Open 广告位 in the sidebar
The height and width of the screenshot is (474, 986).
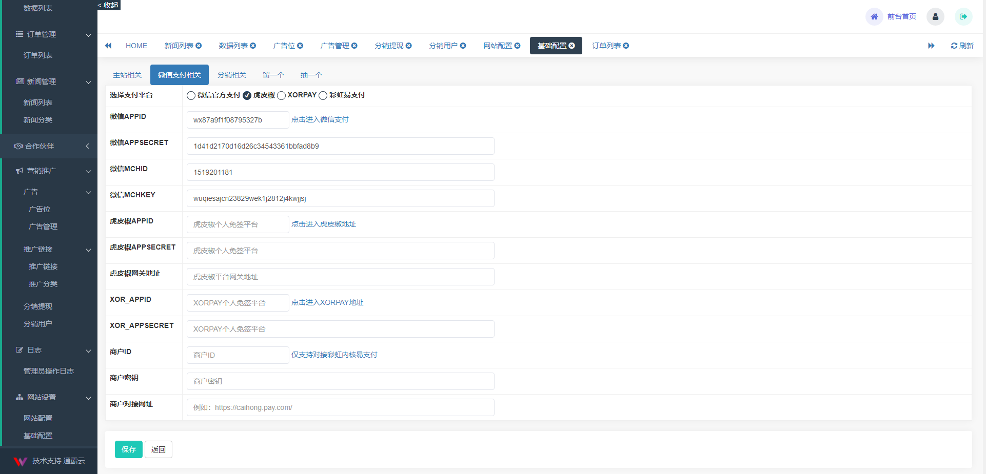tap(40, 209)
